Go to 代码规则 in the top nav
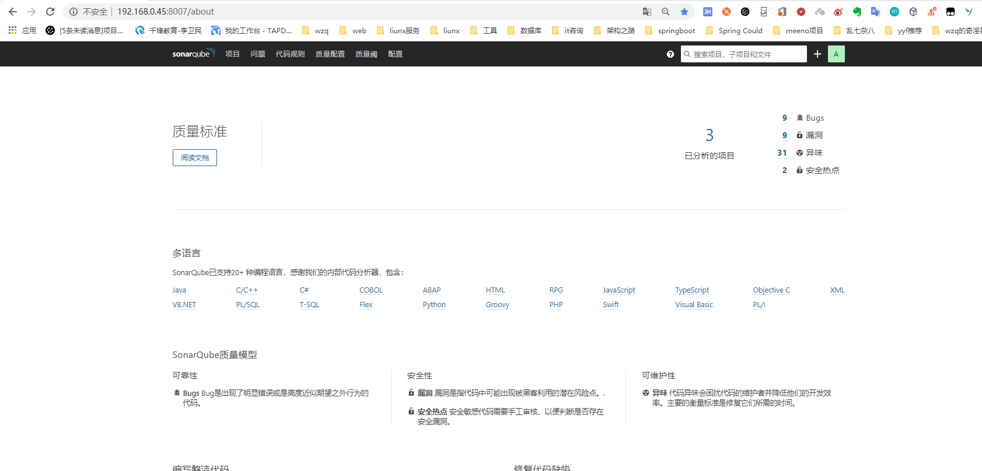Viewport: 982px width, 471px height. (x=291, y=54)
